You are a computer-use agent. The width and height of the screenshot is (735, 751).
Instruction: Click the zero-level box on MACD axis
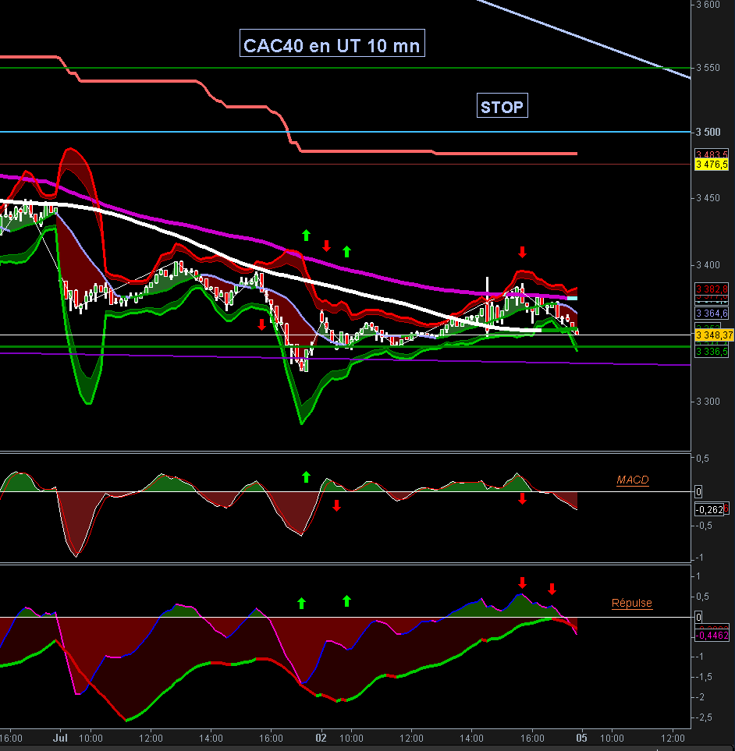tap(698, 491)
